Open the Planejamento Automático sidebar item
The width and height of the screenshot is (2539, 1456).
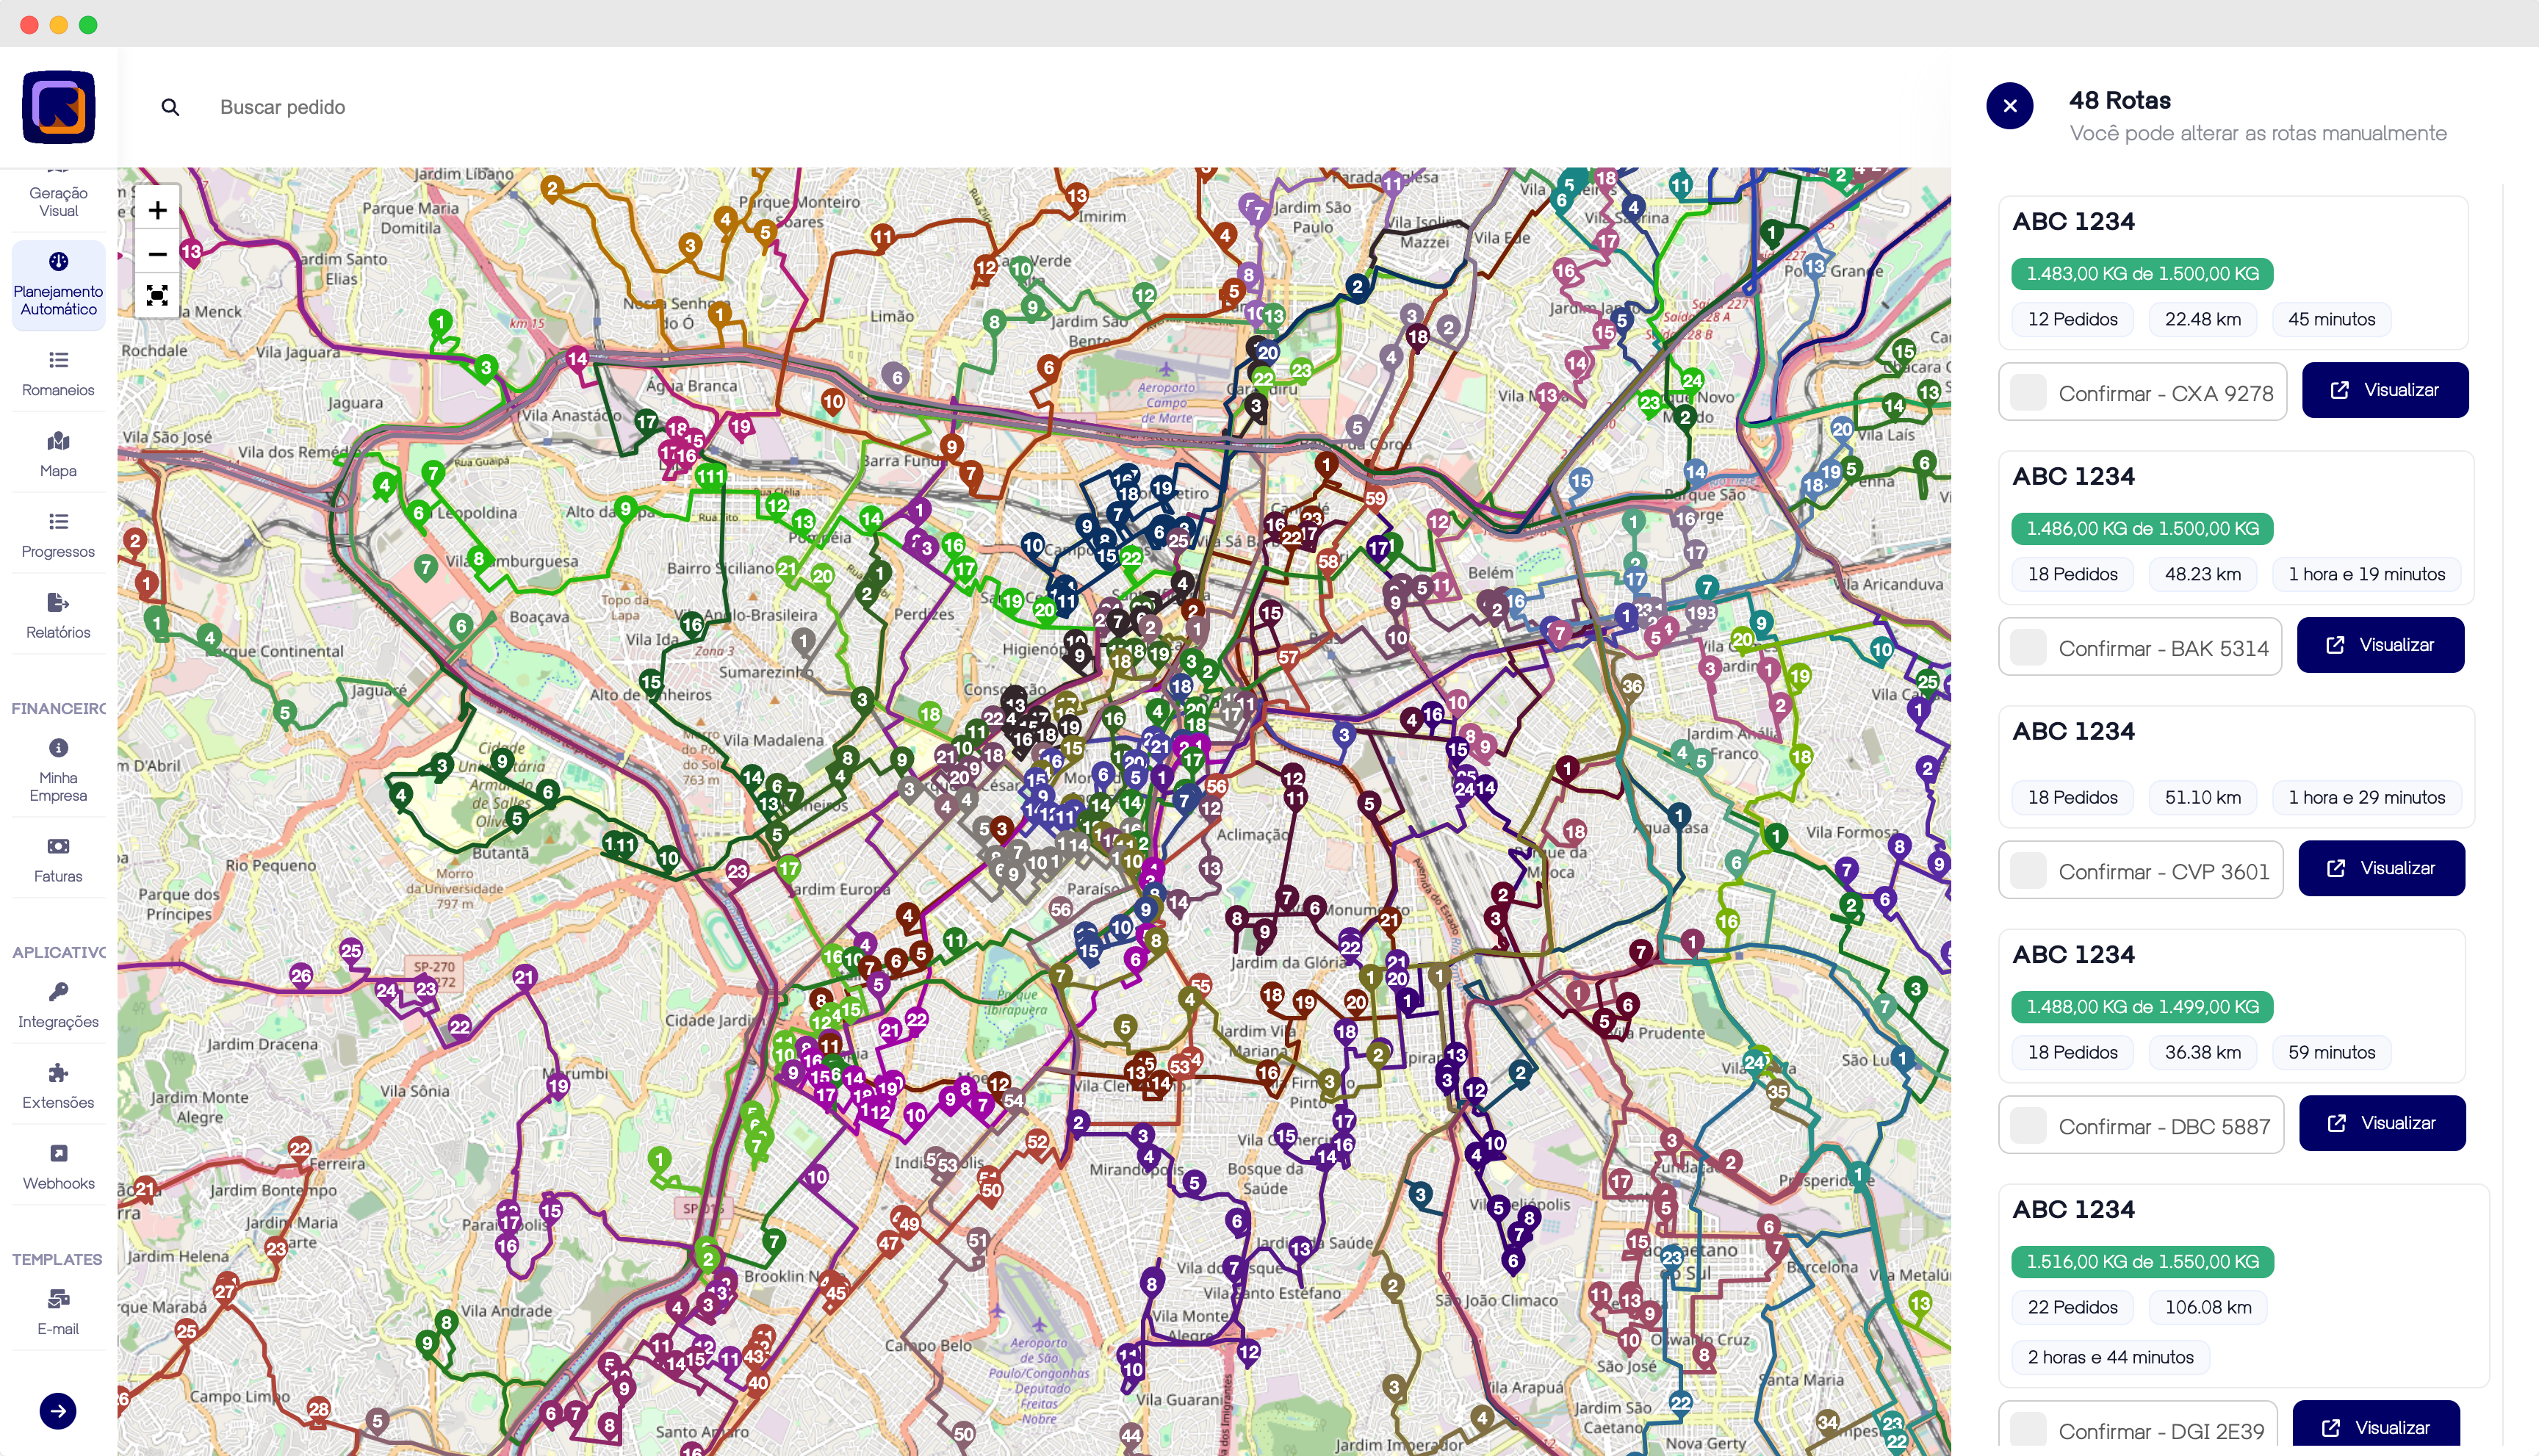(59, 284)
